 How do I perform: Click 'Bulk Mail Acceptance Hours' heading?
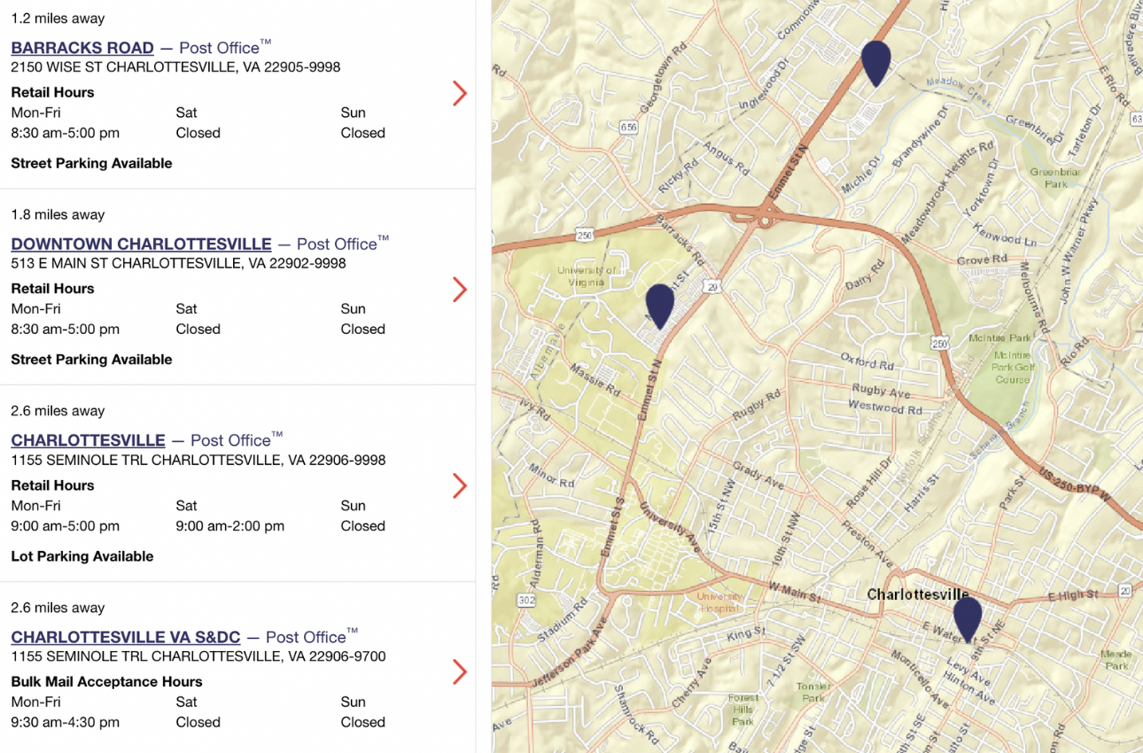click(x=106, y=682)
